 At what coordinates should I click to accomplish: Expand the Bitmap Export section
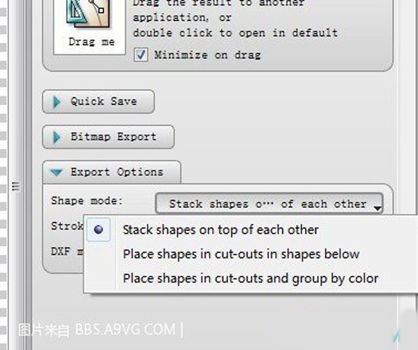(109, 137)
